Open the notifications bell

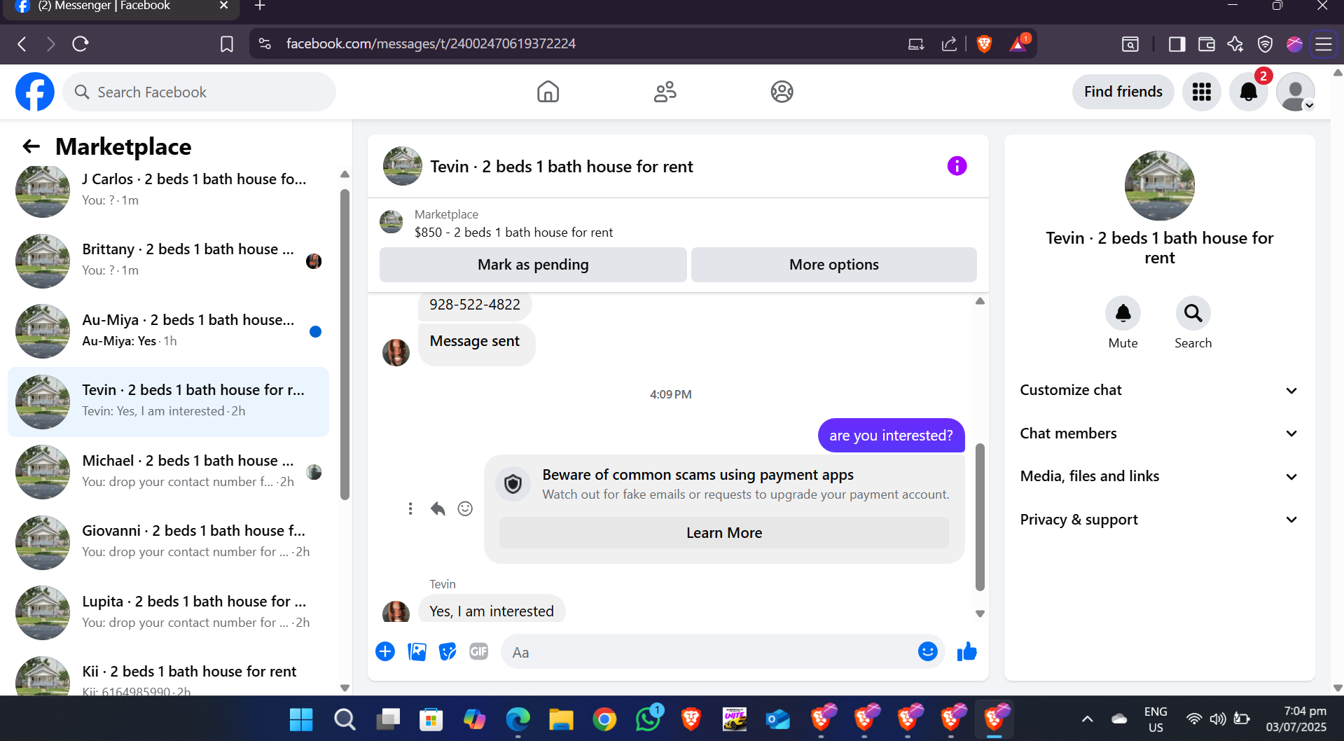pos(1249,92)
